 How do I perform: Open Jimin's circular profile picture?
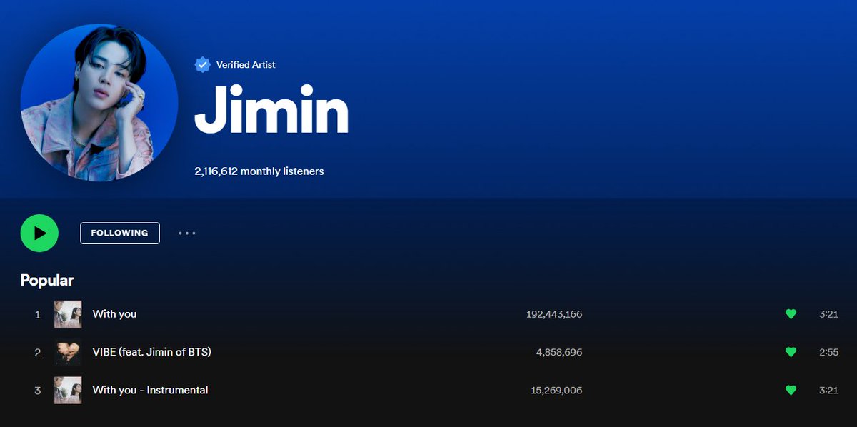pyautogui.click(x=99, y=103)
